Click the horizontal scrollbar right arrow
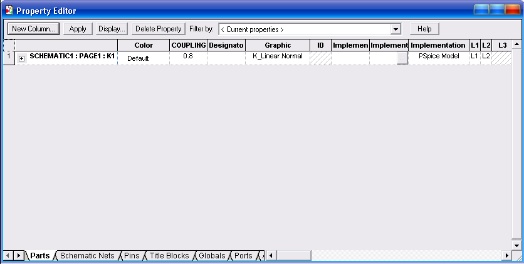The height and width of the screenshot is (264, 524). point(506,256)
